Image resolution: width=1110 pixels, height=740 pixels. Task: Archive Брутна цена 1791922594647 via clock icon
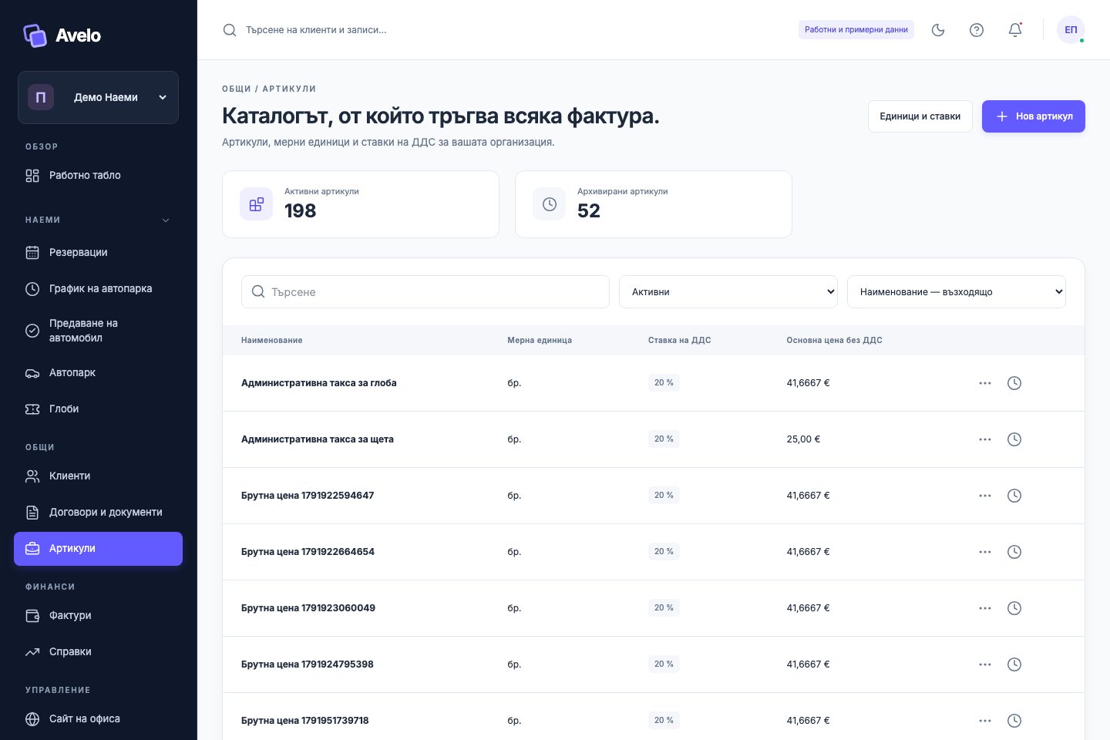click(1014, 496)
